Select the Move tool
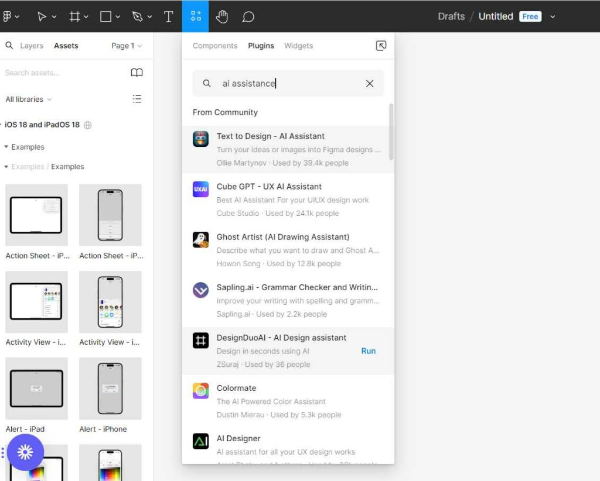The image size is (600, 481). (x=42, y=16)
